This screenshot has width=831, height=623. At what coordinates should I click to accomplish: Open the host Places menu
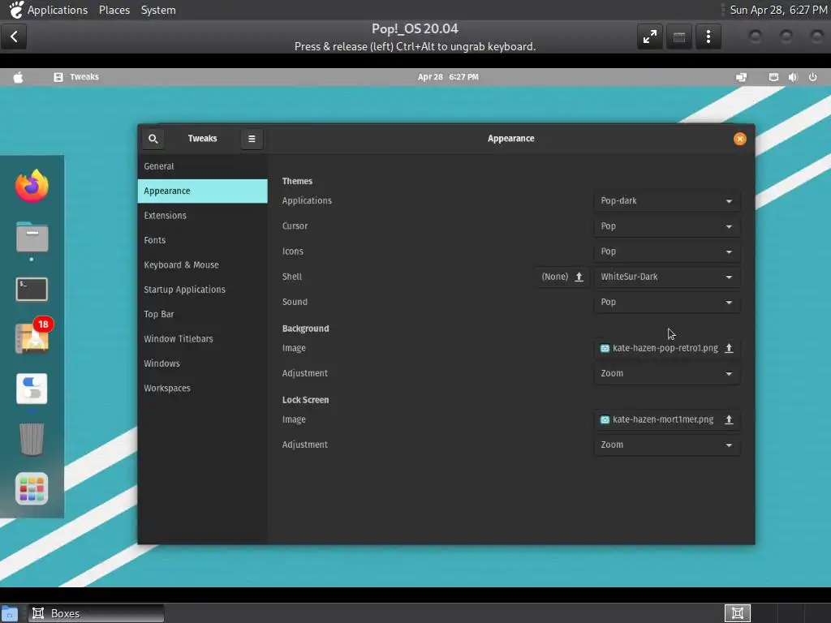coord(114,10)
